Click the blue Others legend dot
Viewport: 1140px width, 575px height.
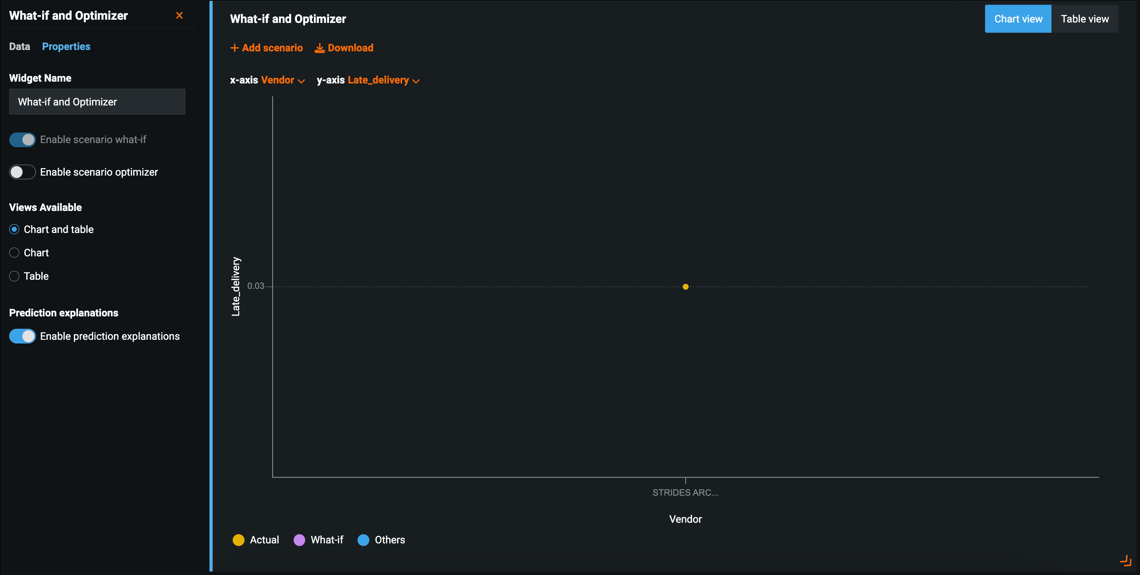(x=363, y=540)
